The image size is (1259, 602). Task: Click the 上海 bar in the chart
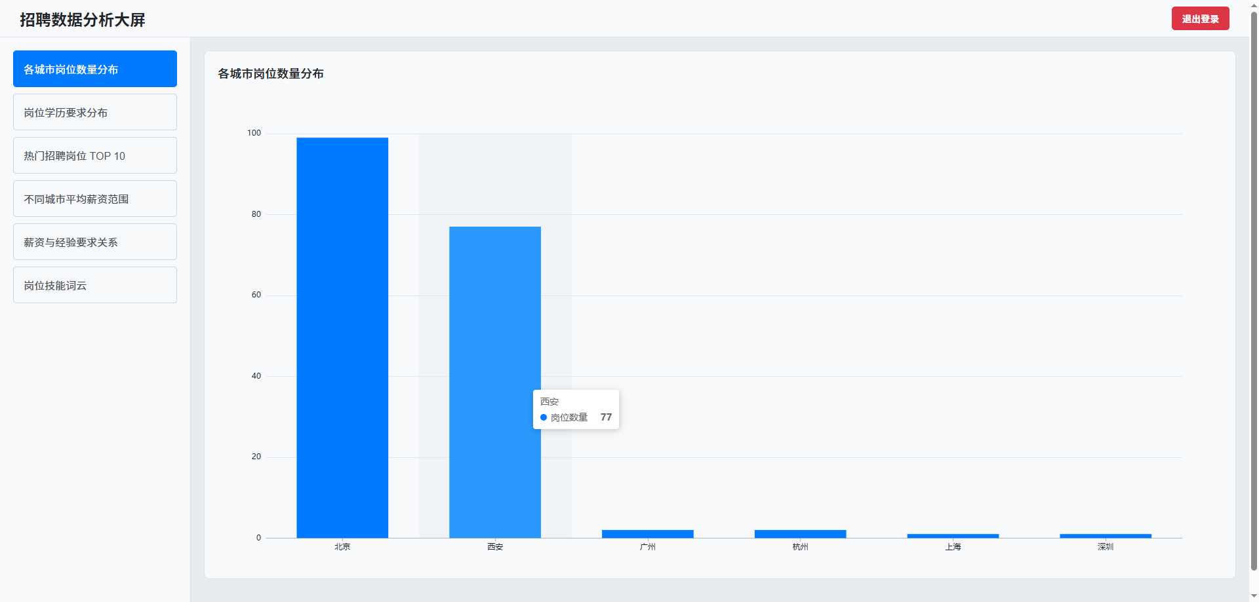click(x=953, y=536)
